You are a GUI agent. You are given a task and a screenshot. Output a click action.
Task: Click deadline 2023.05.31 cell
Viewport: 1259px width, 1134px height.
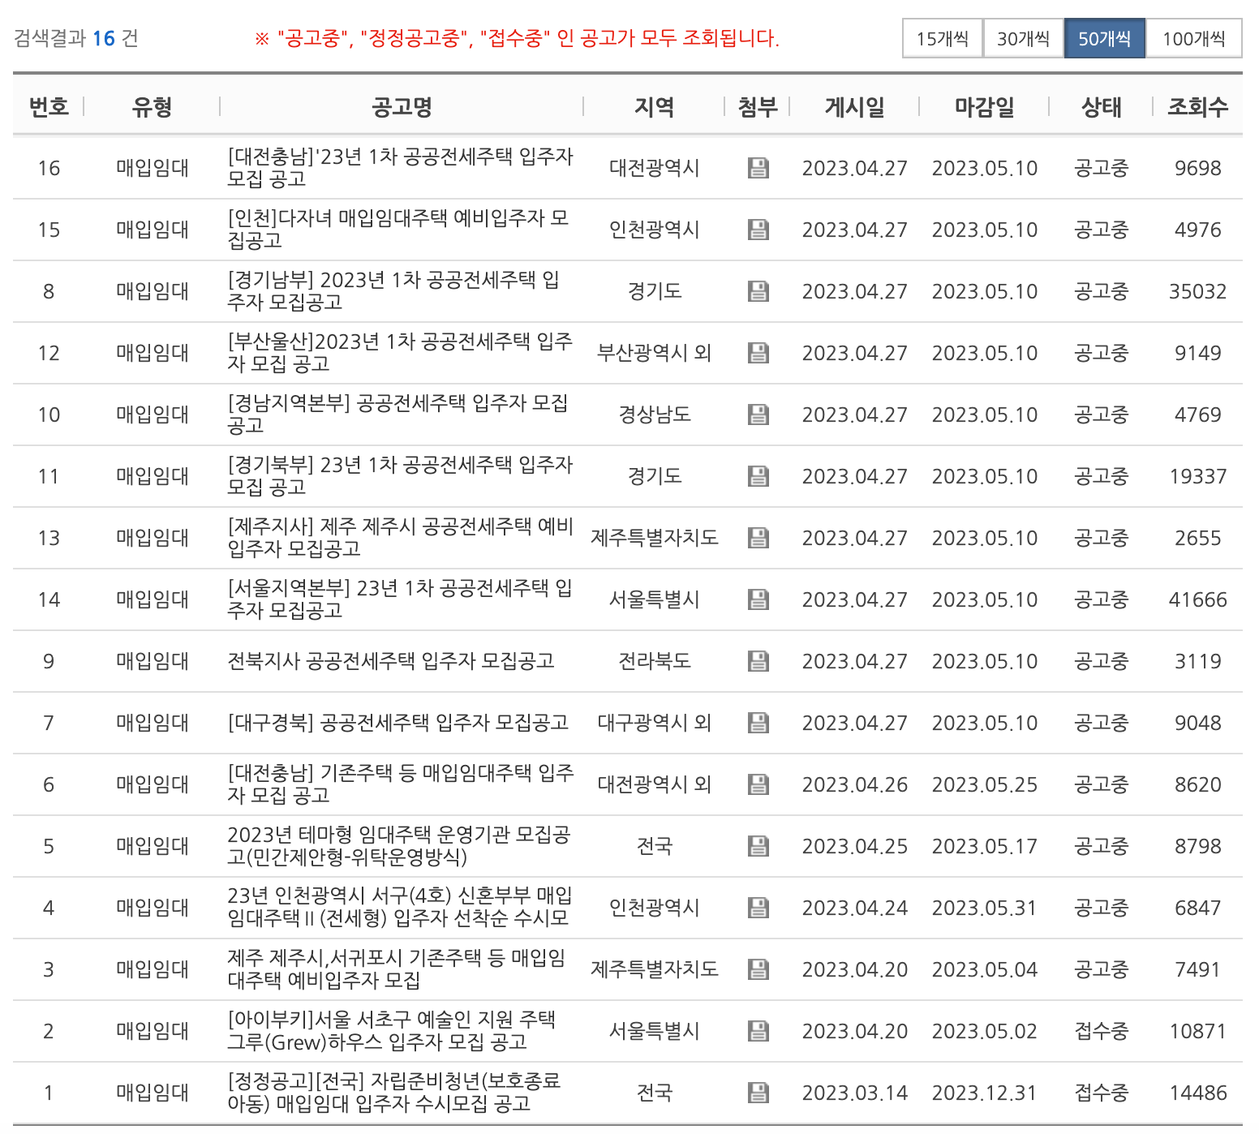(x=985, y=908)
